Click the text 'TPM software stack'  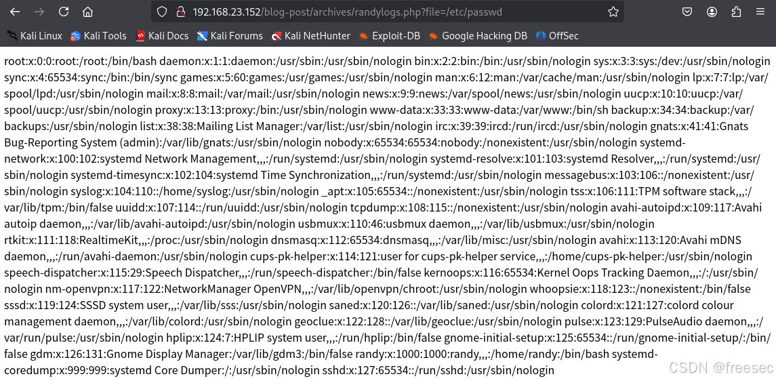(685, 191)
